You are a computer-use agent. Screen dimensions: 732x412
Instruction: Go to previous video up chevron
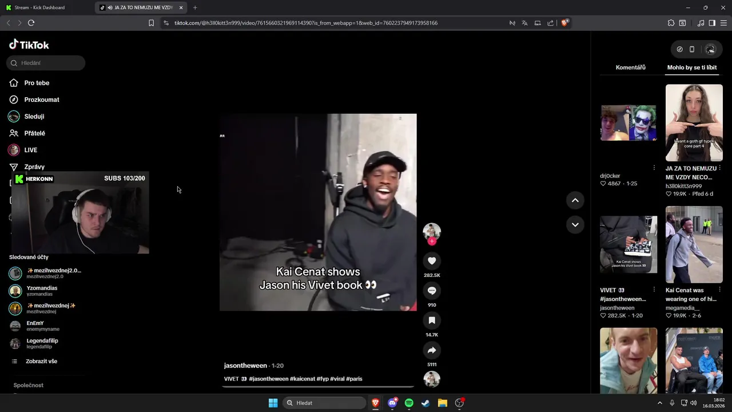pos(575,200)
